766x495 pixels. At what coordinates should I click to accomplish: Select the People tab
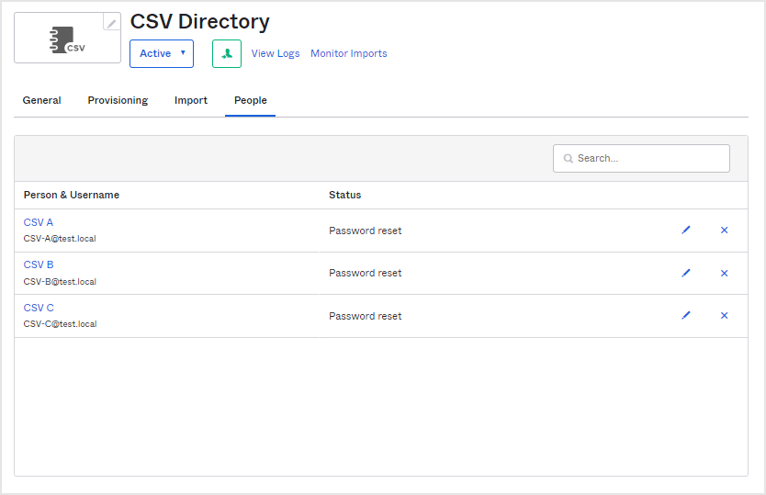click(x=250, y=100)
